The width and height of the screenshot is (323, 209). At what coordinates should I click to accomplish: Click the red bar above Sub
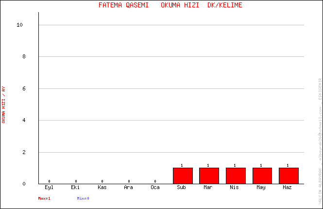pos(183,175)
